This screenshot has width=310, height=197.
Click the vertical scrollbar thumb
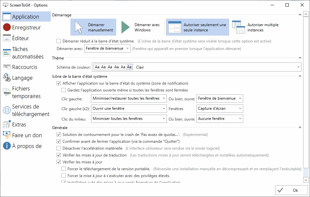pos(306,92)
